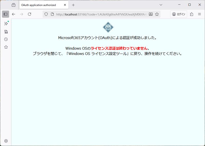The width and height of the screenshot is (205, 146).
Task: Click the install icon beside the bookmark star
Action: pos(151,14)
